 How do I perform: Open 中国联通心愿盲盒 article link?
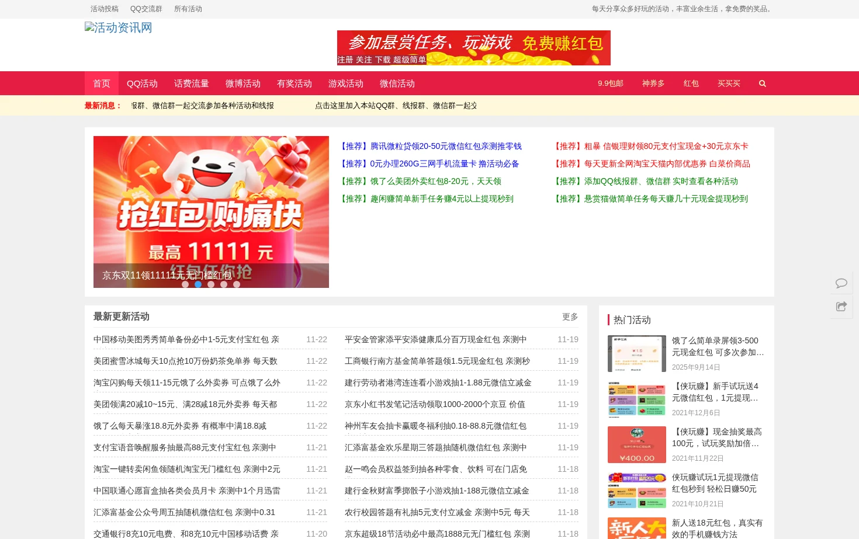click(187, 491)
